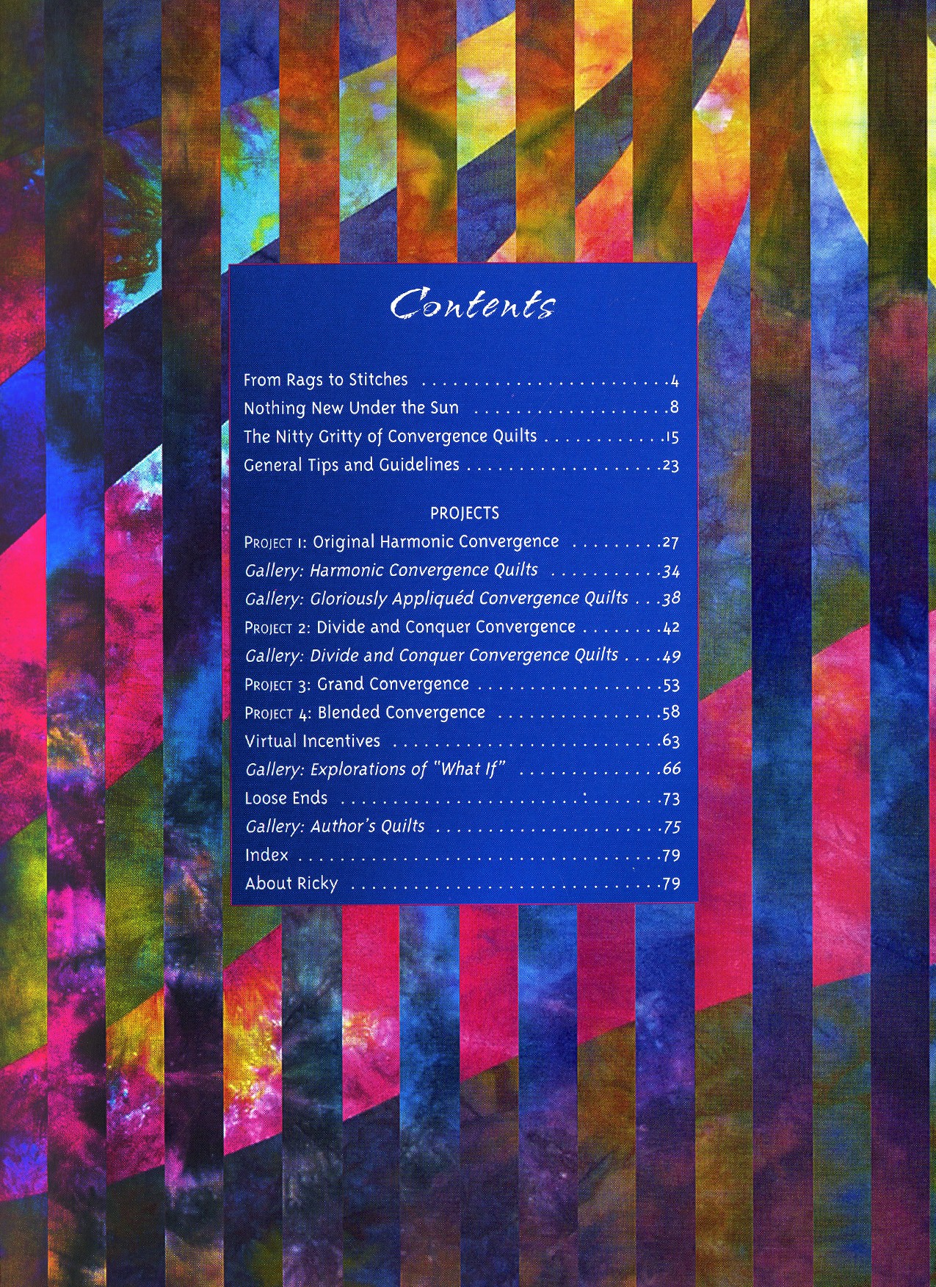
Task: Open the From Rags to Stitches chapter
Action: (x=325, y=380)
